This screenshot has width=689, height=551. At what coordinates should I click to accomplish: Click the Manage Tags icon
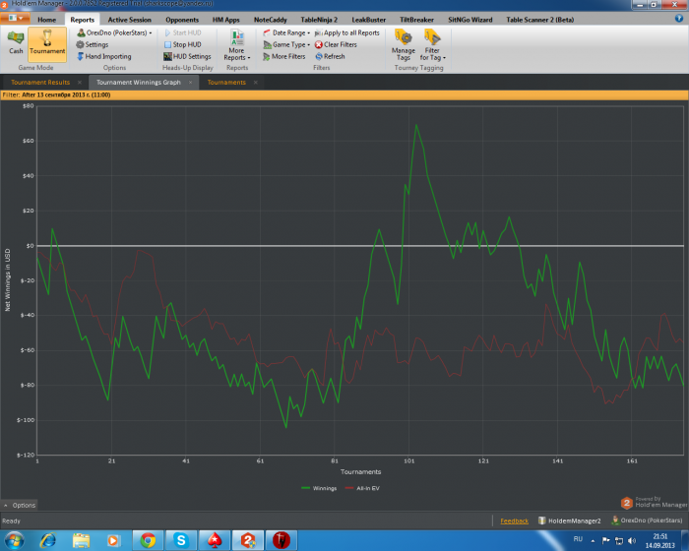click(403, 44)
